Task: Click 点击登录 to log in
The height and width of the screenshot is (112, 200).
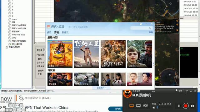Action: tap(136, 91)
